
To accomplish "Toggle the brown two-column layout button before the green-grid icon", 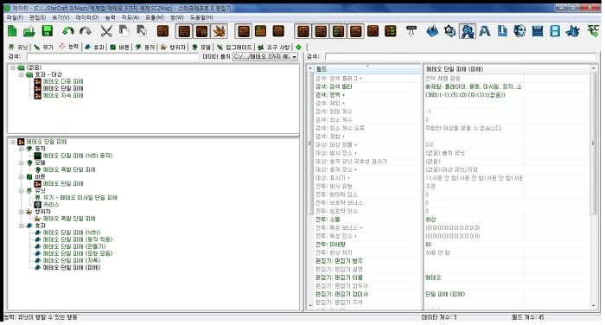I will tap(244, 31).
